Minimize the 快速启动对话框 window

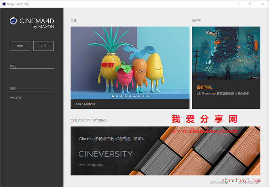click(x=239, y=4)
